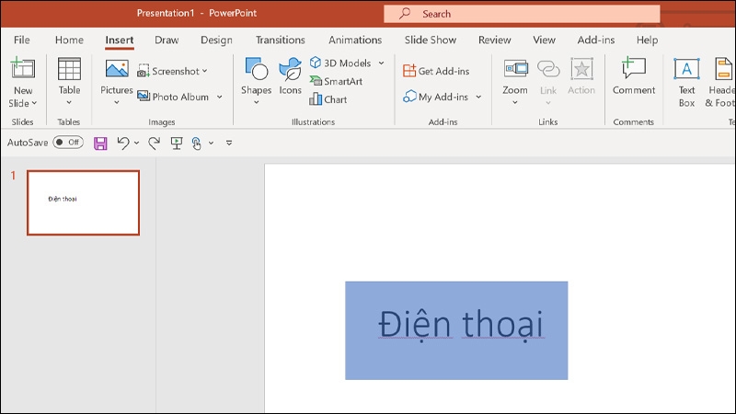Expand the My Add-ins dropdown arrow
Screen dimensions: 736x414
tap(478, 97)
